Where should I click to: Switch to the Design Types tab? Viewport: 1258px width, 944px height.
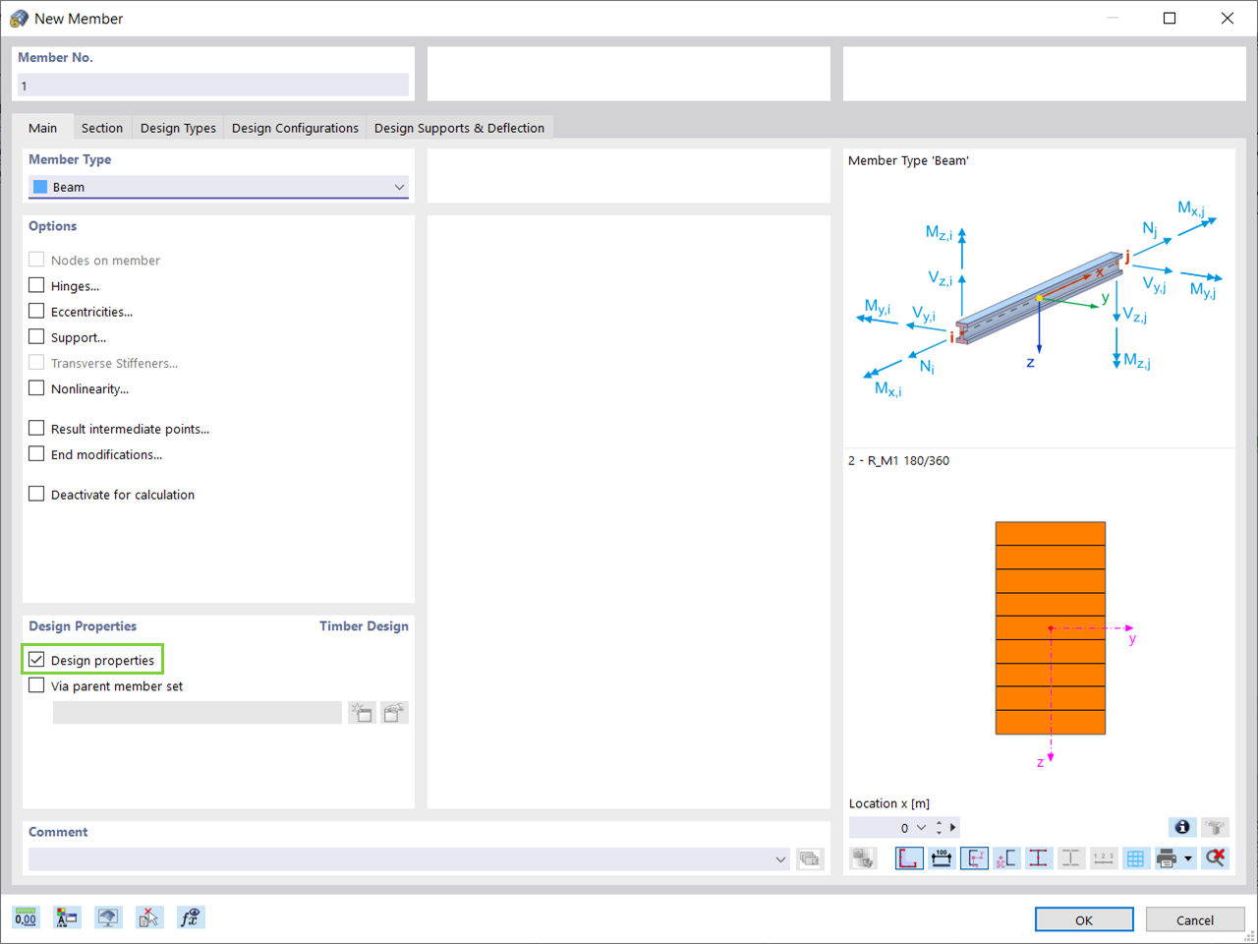tap(178, 128)
